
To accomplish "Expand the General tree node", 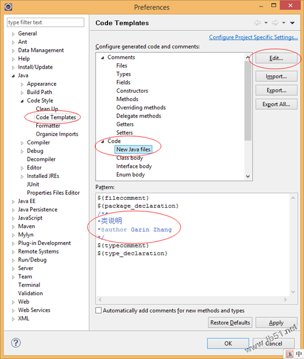I will tap(13, 34).
